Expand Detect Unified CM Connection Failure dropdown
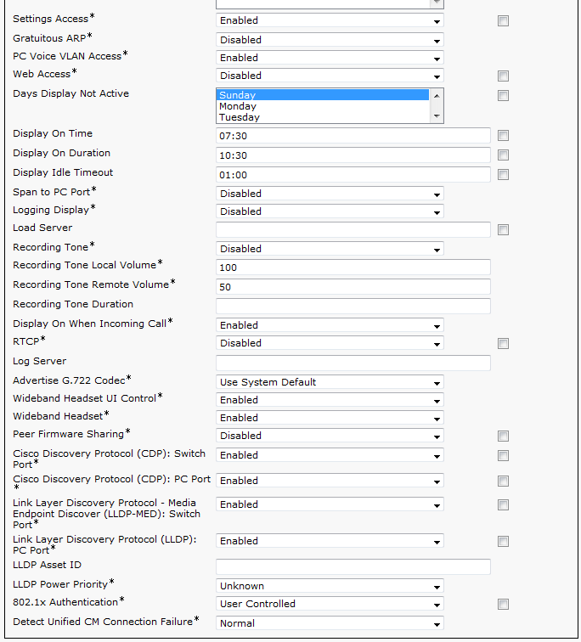The width and height of the screenshot is (581, 642). pos(330,623)
